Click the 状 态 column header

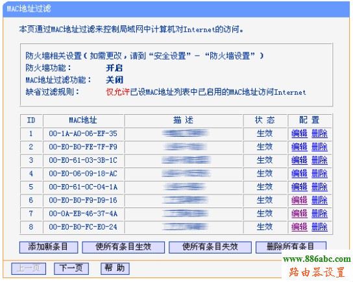(x=265, y=120)
